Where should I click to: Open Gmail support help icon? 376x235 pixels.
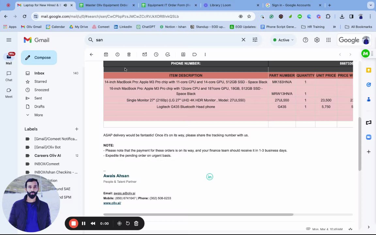[x=305, y=40]
